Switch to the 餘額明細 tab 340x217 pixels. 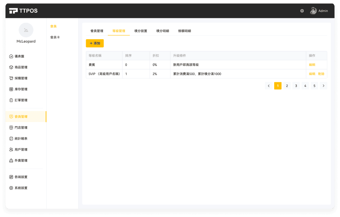coord(184,31)
